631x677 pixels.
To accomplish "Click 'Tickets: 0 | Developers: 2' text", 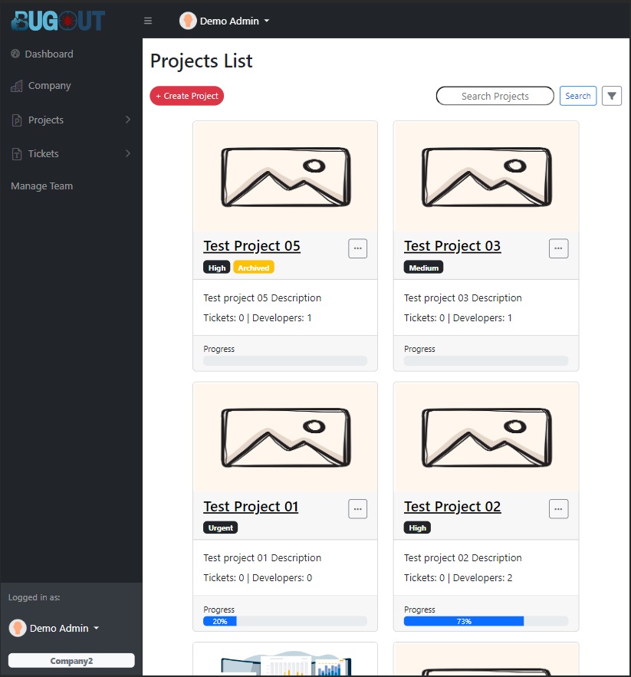I will coord(458,577).
